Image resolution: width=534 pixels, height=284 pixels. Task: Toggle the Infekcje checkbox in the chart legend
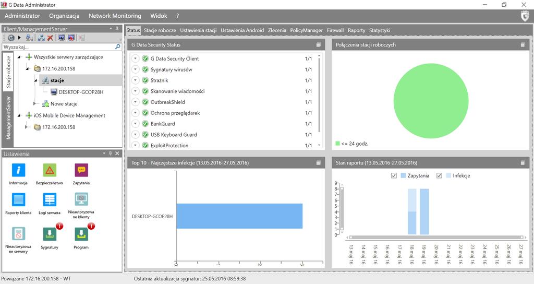coord(439,175)
